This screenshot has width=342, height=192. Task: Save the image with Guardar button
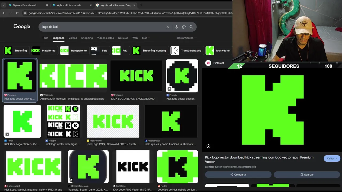[x=307, y=175]
